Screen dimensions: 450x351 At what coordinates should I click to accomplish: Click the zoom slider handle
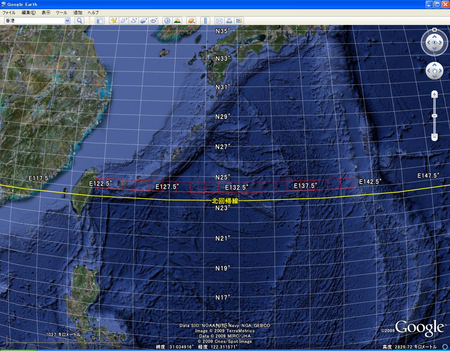435,116
